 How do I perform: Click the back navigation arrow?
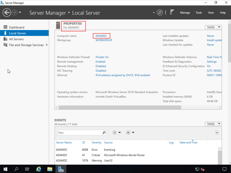(x=7, y=13)
